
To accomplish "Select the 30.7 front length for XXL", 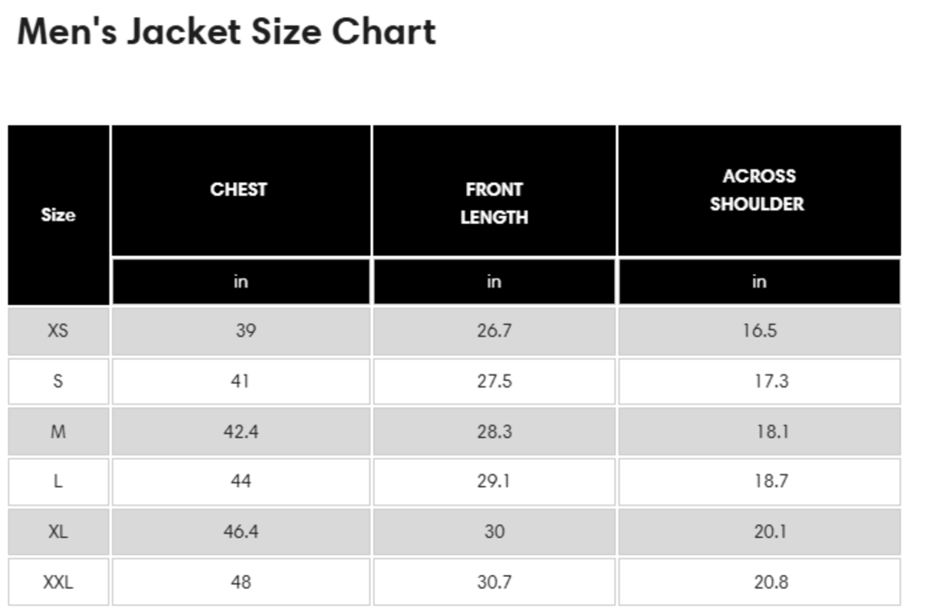I will (x=494, y=581).
